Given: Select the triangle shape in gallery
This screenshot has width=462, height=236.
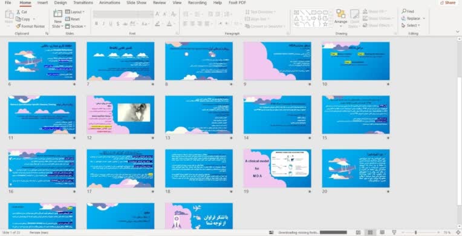Looking at the screenshot, I should click(296, 18).
